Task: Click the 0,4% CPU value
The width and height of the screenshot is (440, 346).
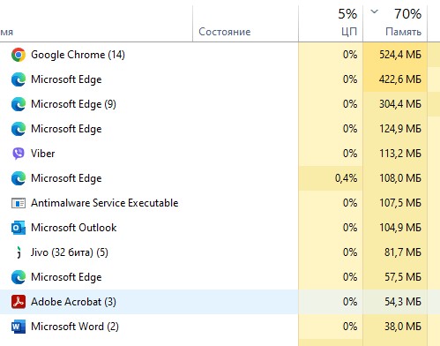Action: (x=347, y=178)
